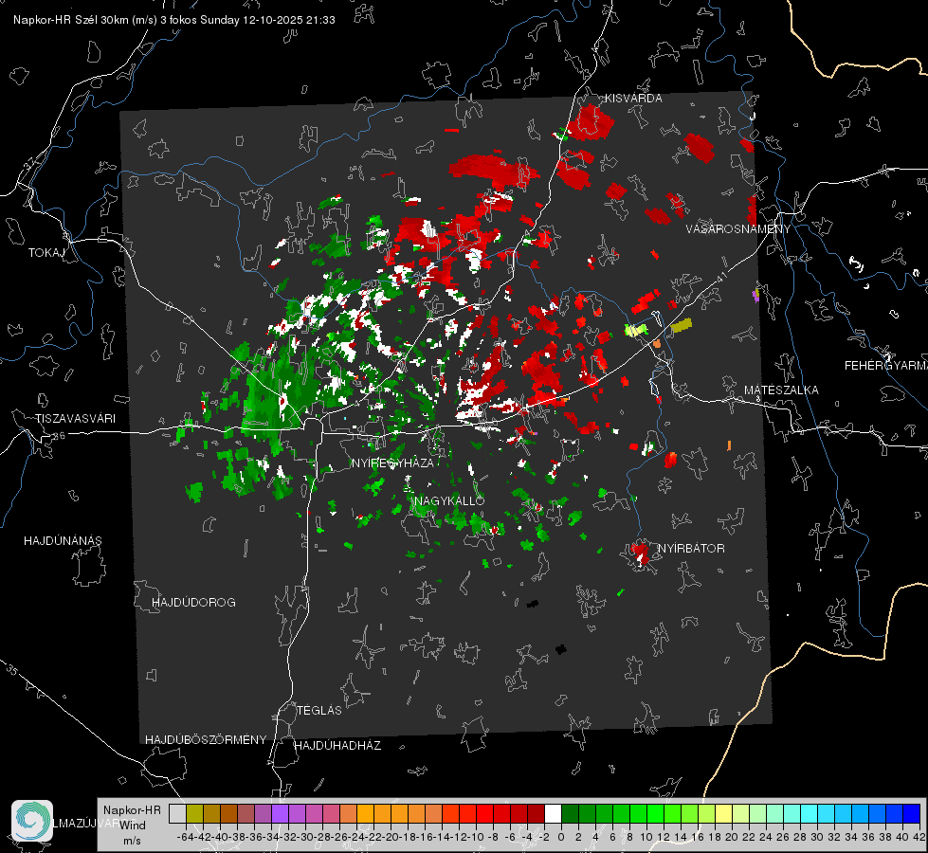Click the 'Wind' label in the legend
The height and width of the screenshot is (853, 928).
pyautogui.click(x=133, y=826)
